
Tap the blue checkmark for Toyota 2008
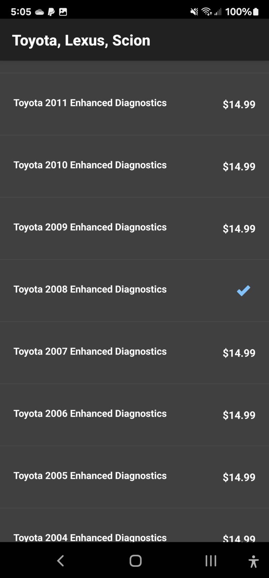pos(243,290)
